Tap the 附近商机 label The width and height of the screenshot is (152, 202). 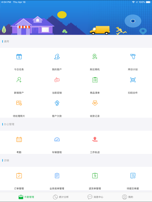95,69
